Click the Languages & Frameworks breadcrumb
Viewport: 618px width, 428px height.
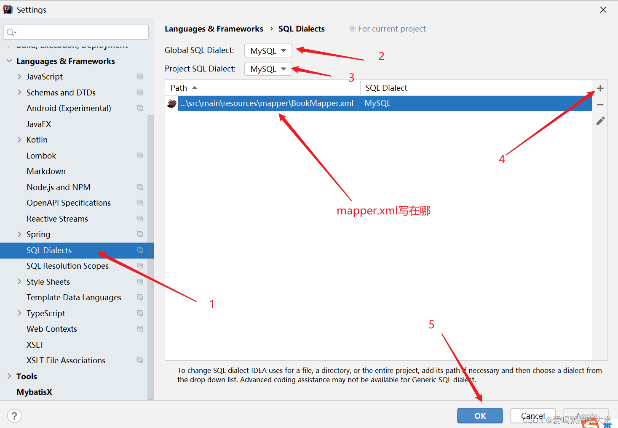click(x=214, y=29)
